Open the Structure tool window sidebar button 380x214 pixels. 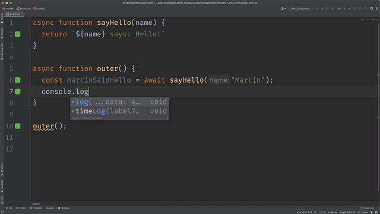[2, 169]
